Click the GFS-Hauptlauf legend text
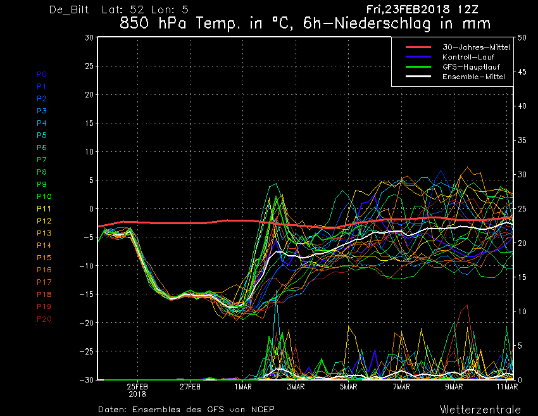Screen dimensions: 538x416 click(x=471, y=66)
